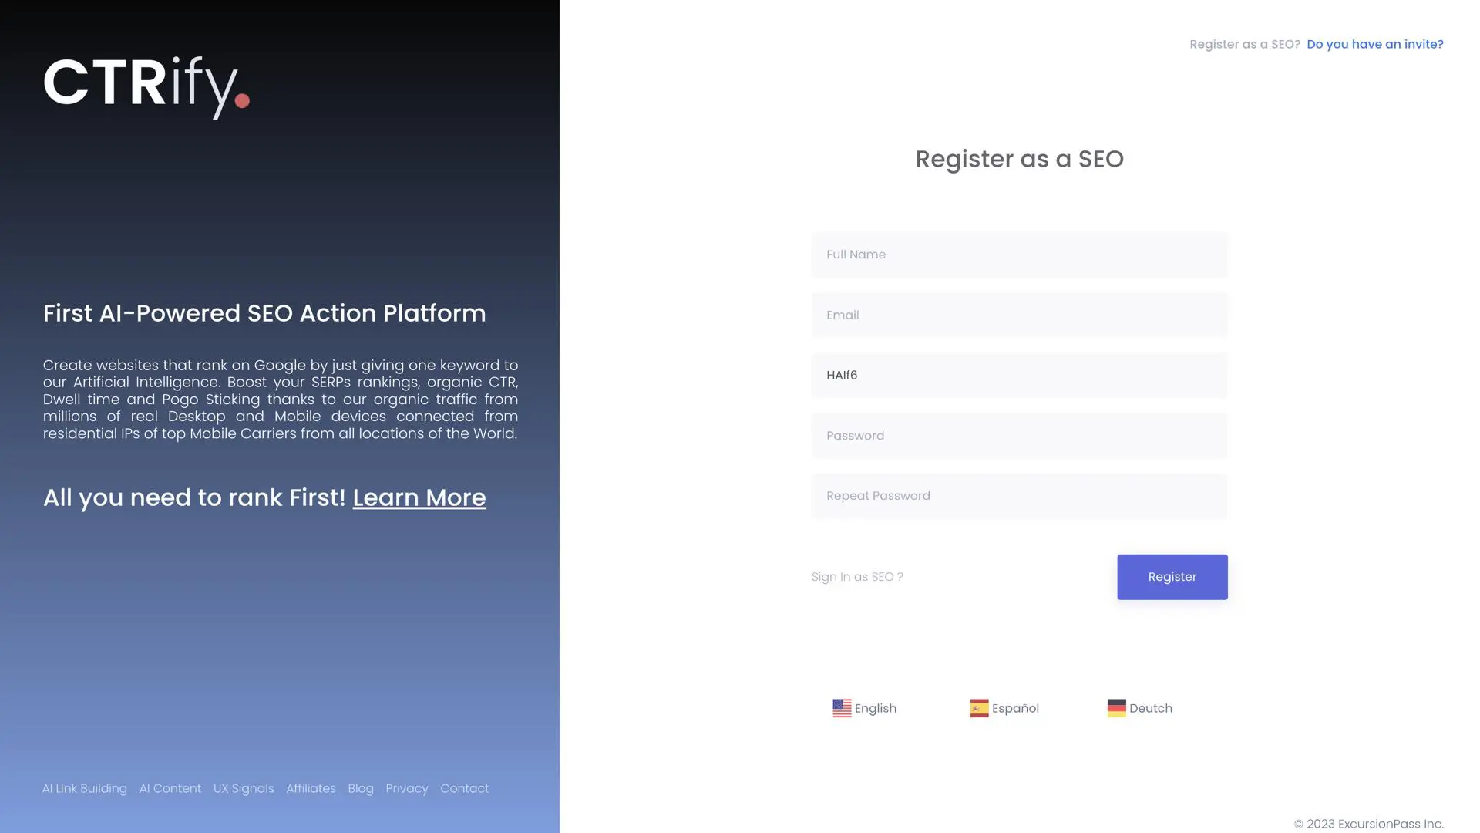This screenshot has width=1480, height=833.
Task: Click the Repeat Password field
Action: coord(1019,496)
